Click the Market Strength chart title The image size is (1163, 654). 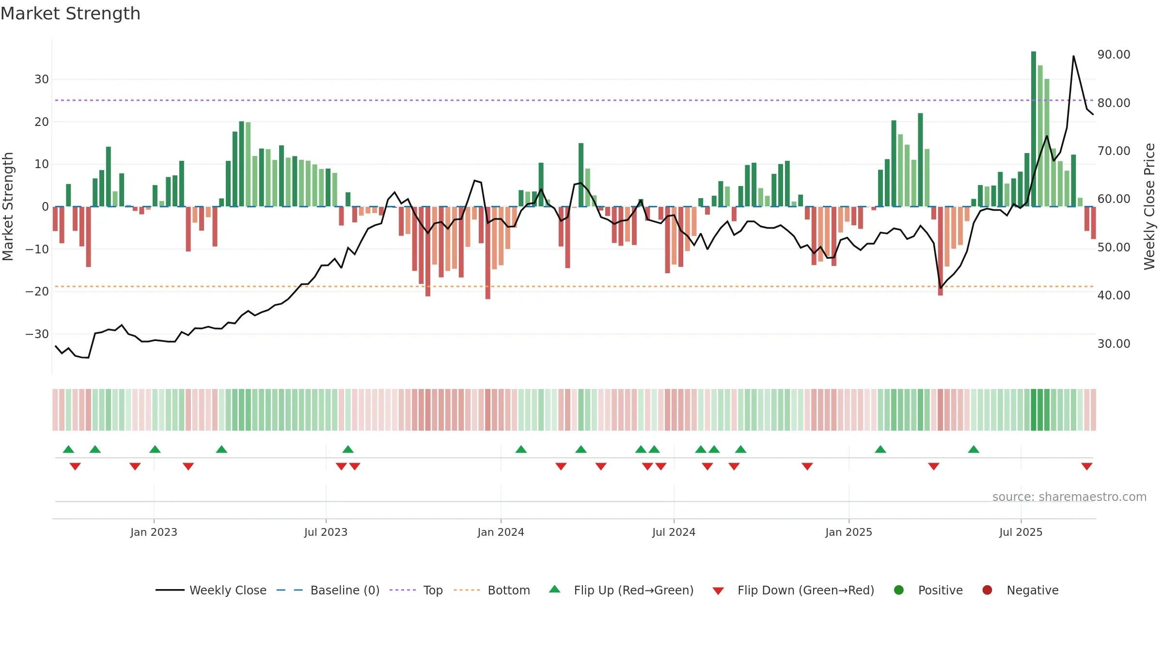pos(71,14)
